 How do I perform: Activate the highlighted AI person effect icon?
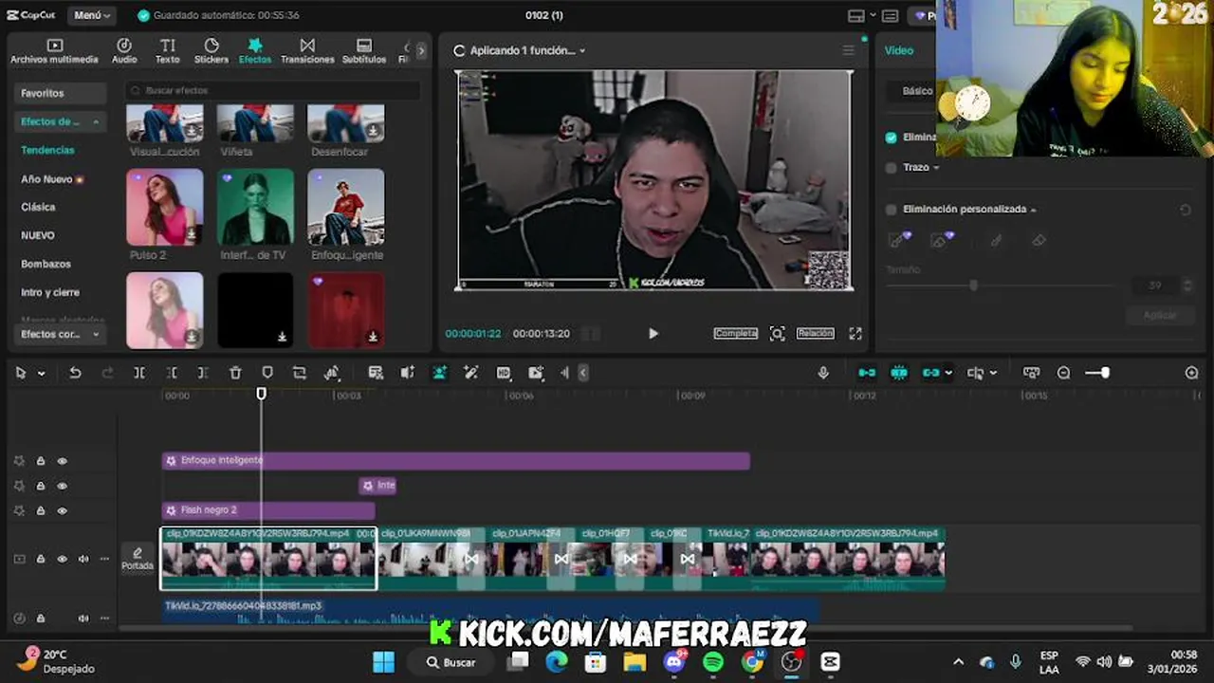[439, 373]
